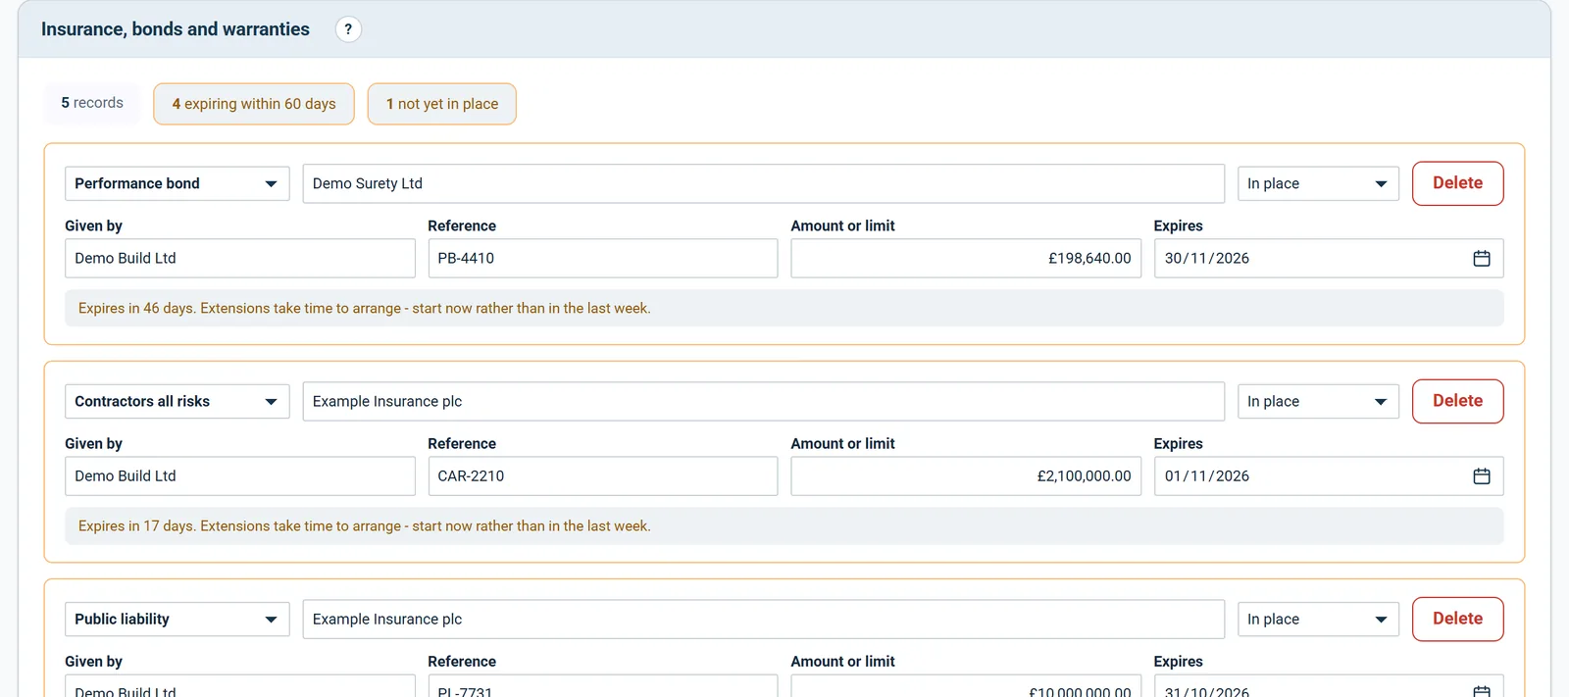The width and height of the screenshot is (1569, 697).
Task: Edit Given by field of Performance bond
Action: pos(240,258)
